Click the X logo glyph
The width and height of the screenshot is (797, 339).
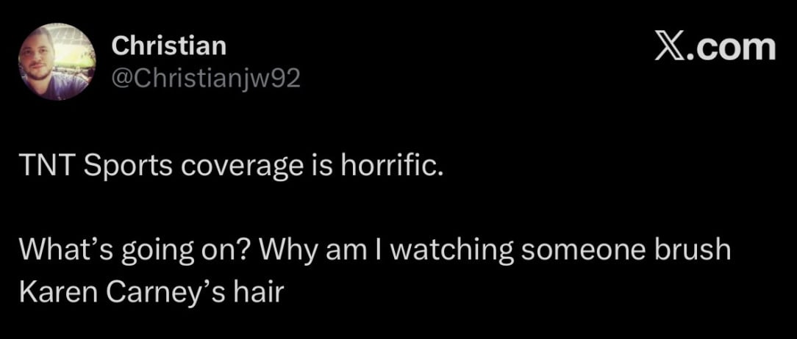[668, 48]
